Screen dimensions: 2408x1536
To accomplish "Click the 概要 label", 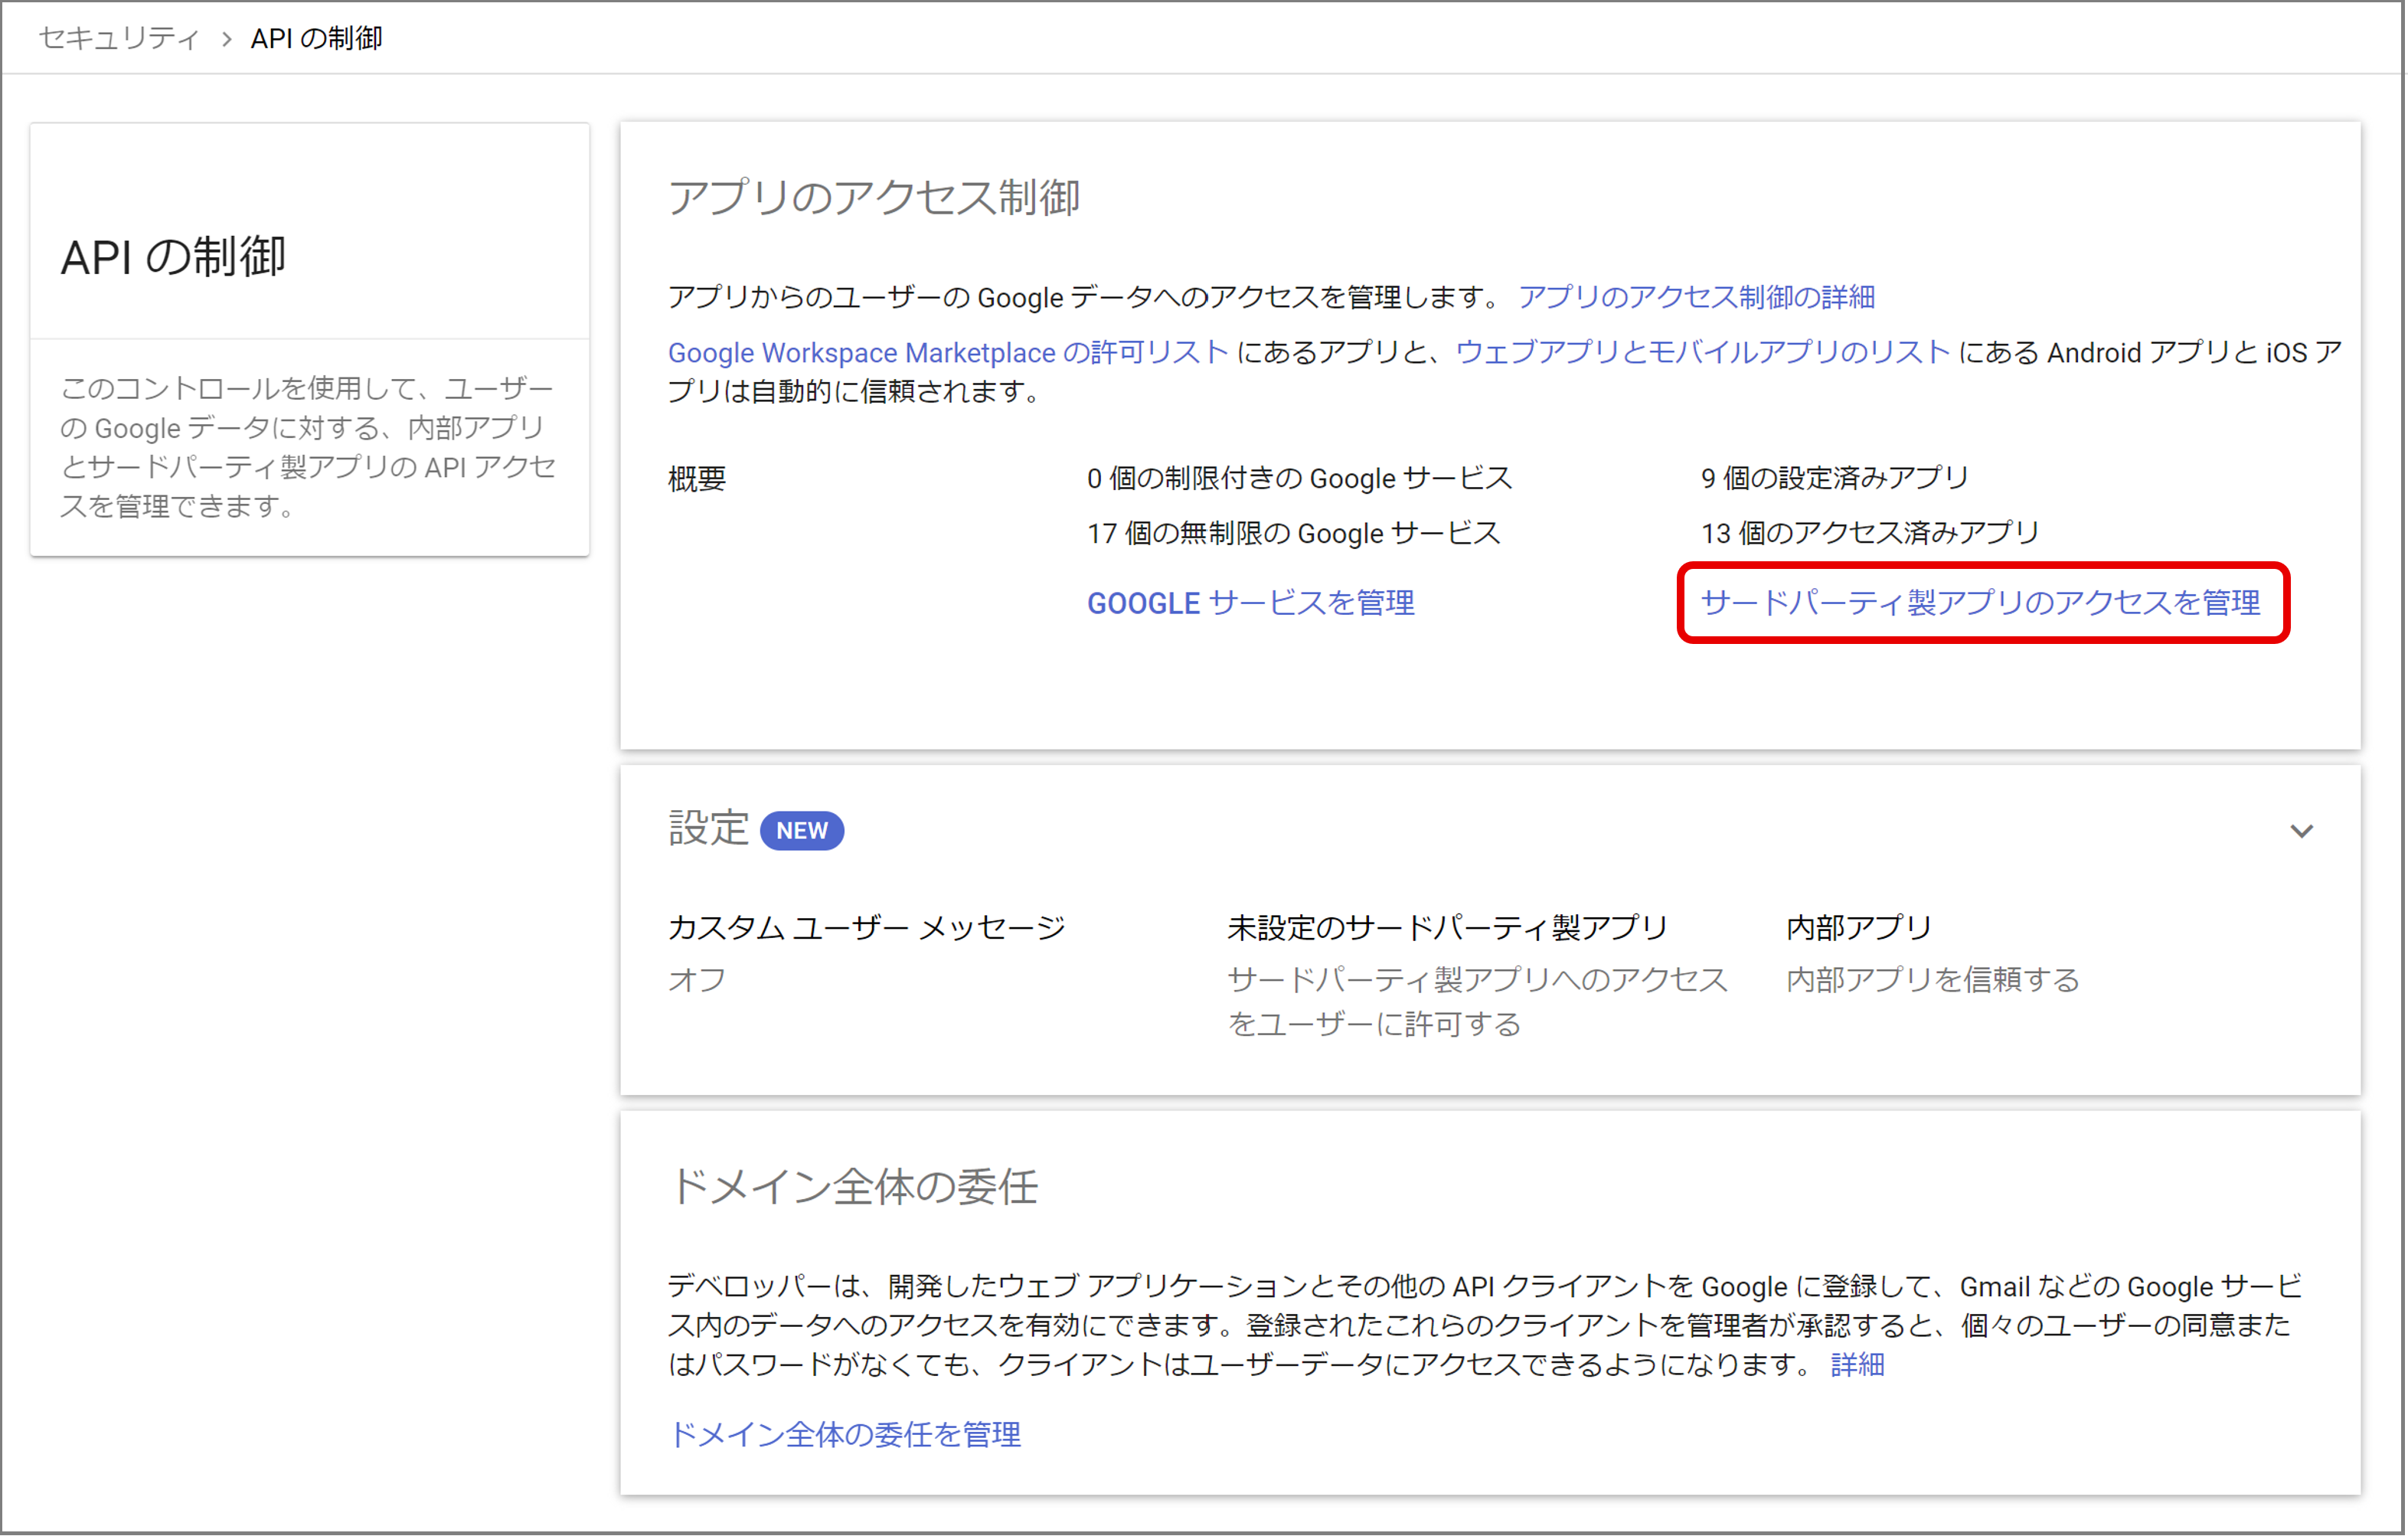I will coord(697,479).
